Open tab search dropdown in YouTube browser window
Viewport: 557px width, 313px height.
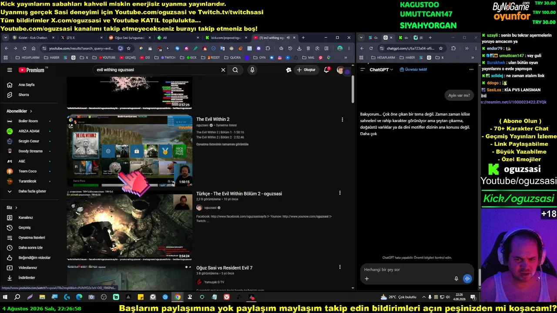point(6,38)
